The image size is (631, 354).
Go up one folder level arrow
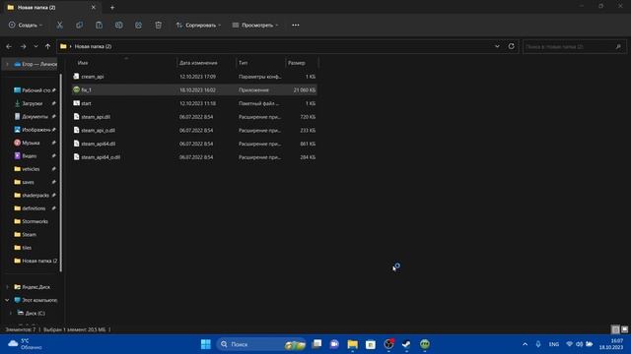[48, 46]
